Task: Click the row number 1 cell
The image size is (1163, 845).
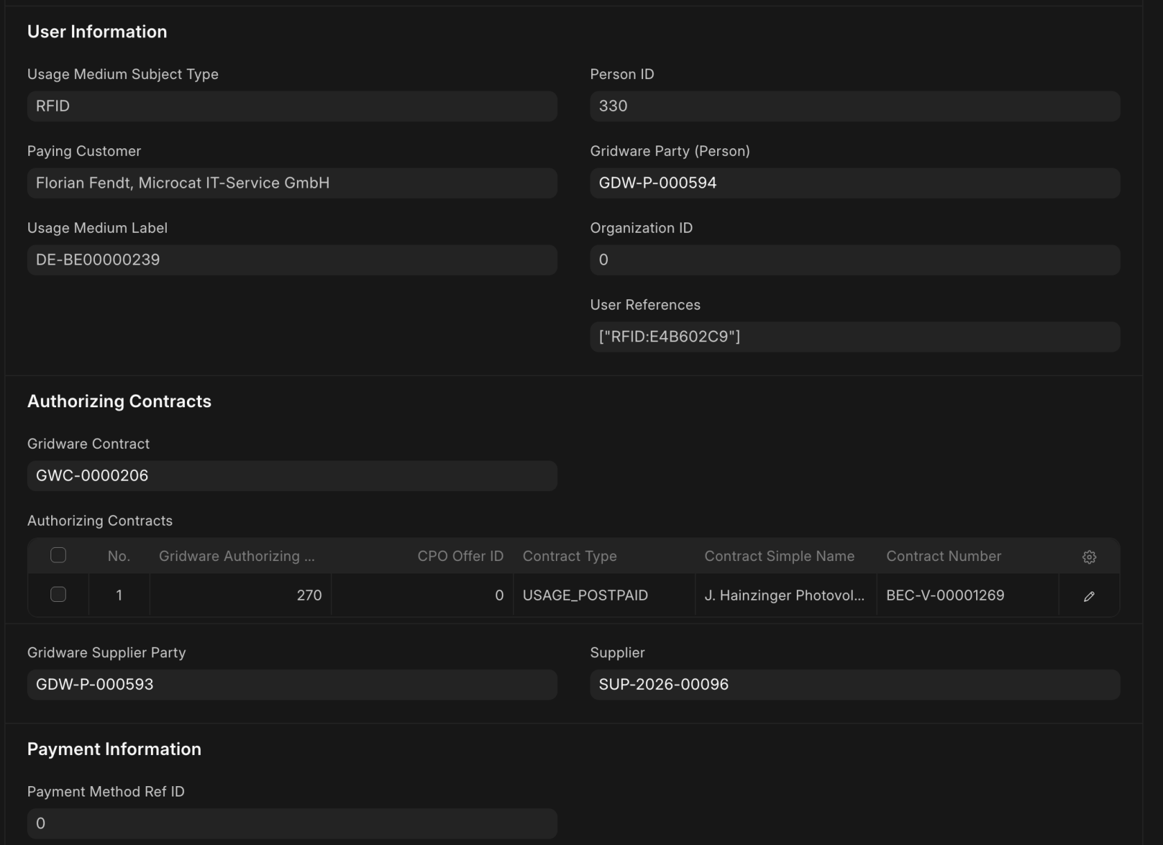Action: pyautogui.click(x=119, y=595)
